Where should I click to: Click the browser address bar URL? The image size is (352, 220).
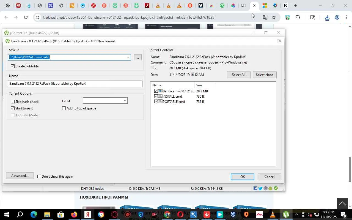pos(129,17)
